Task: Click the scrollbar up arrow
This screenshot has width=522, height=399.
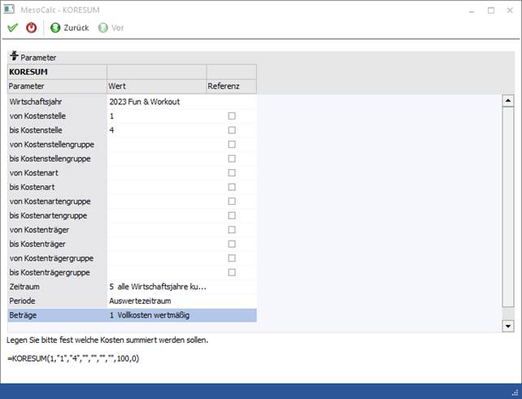Action: coord(508,102)
